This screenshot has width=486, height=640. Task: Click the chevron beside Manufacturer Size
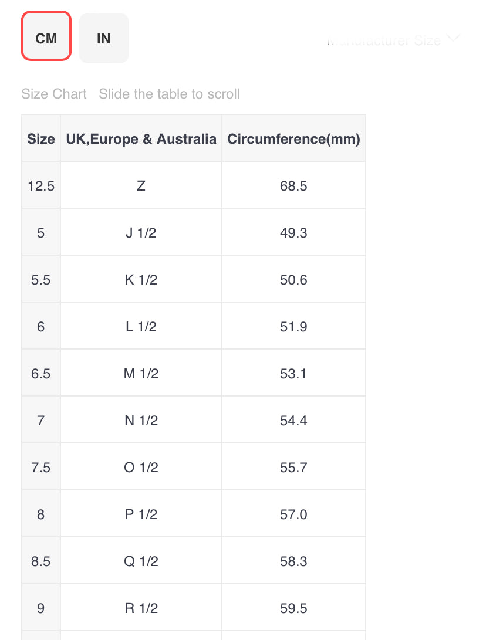pos(453,39)
